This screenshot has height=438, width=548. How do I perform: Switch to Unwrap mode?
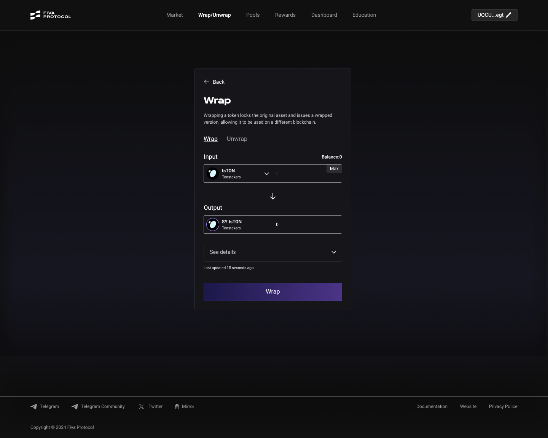tap(237, 139)
